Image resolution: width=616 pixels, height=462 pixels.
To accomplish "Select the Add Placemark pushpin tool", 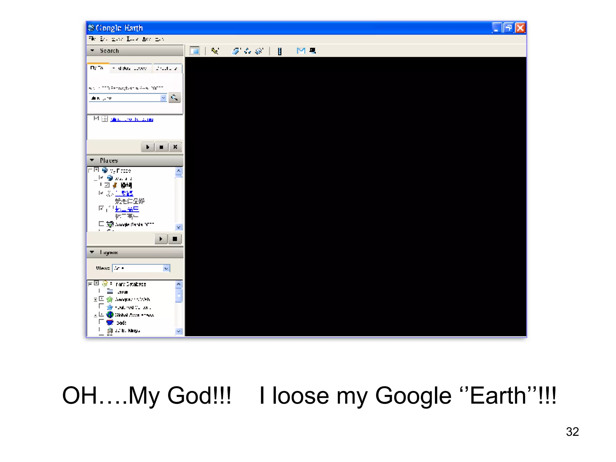I will (215, 51).
